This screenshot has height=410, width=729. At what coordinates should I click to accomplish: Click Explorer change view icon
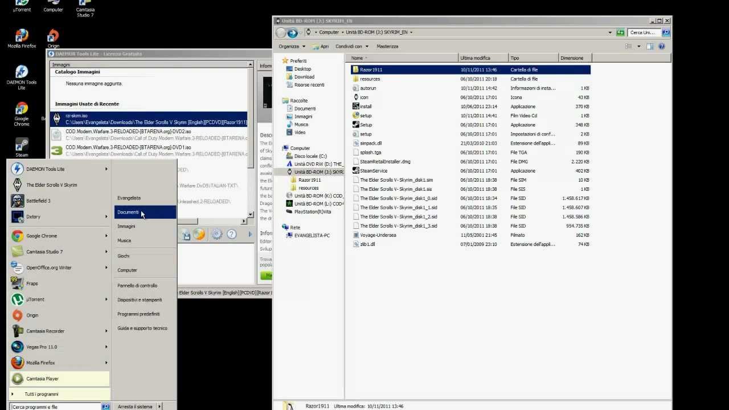(629, 46)
